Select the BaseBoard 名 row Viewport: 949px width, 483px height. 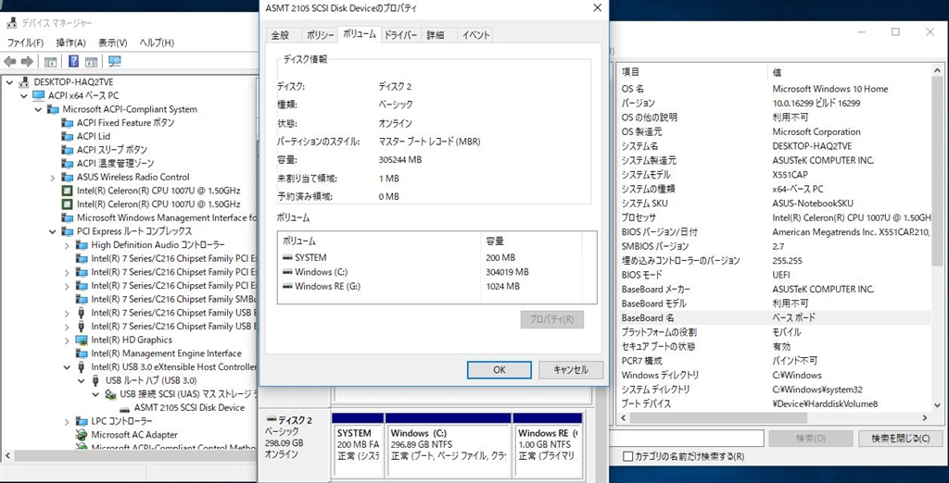[774, 318]
